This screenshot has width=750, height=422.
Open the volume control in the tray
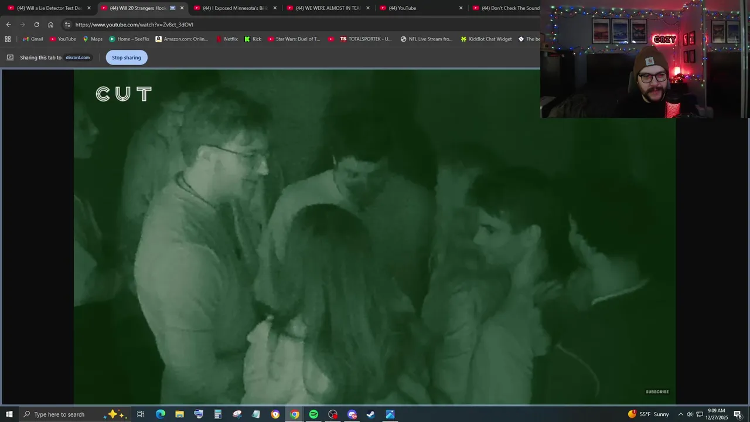(690, 414)
